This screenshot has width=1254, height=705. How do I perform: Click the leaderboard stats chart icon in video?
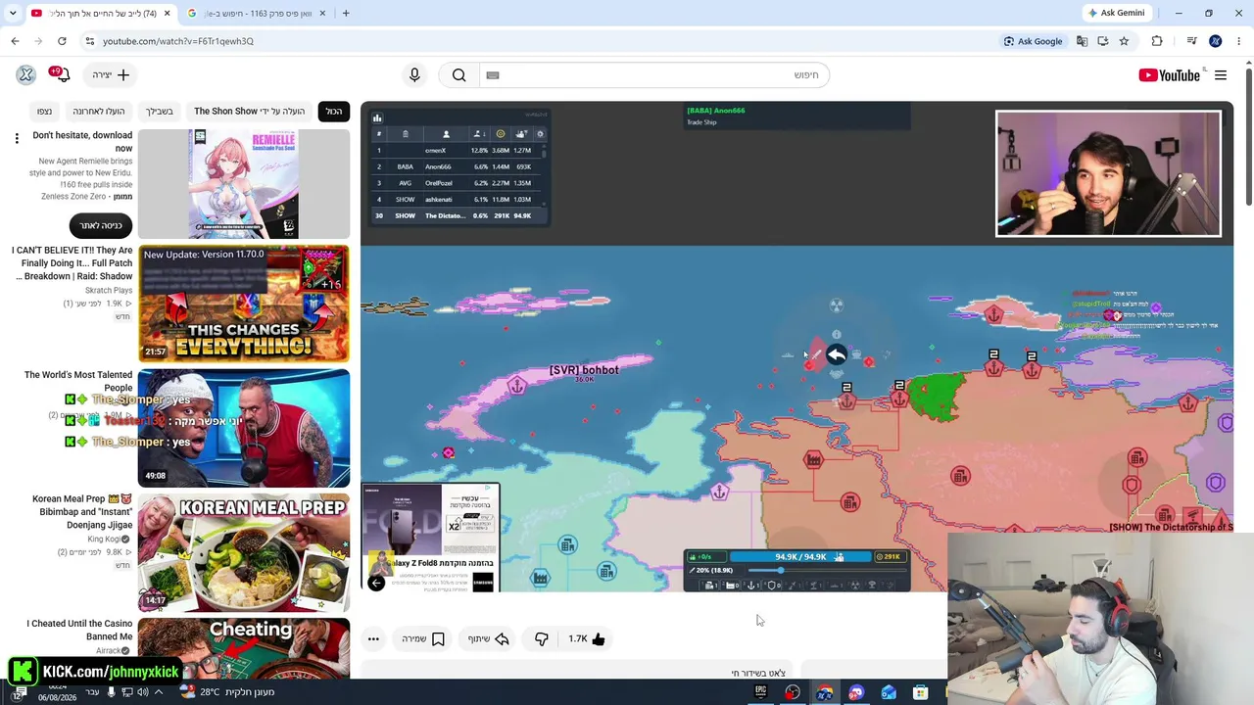click(377, 118)
